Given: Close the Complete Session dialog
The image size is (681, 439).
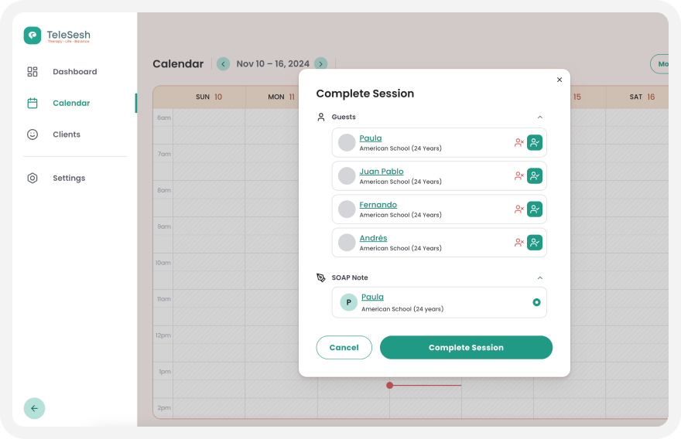Looking at the screenshot, I should pos(560,80).
